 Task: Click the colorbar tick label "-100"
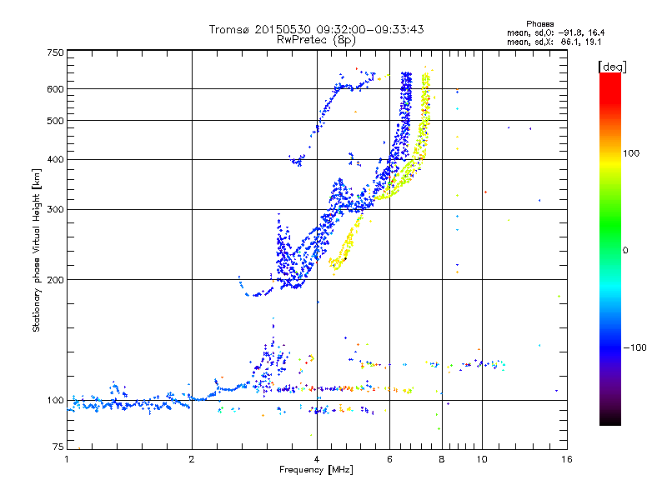[x=634, y=347]
